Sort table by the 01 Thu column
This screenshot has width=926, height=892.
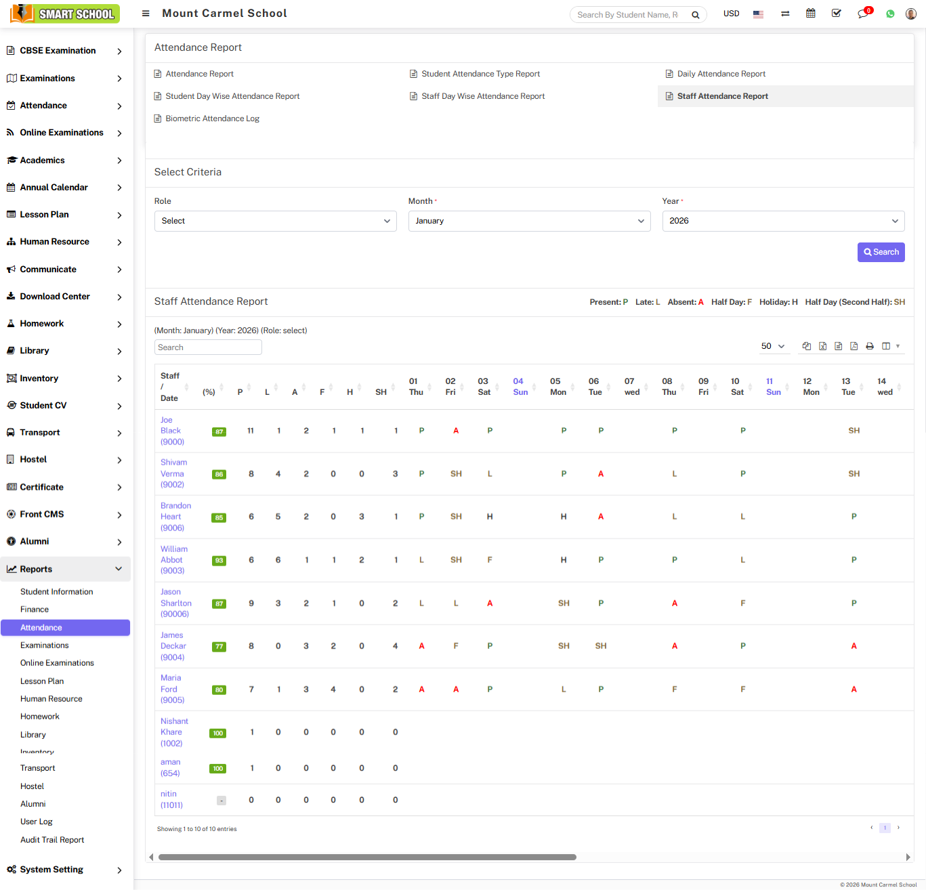point(416,387)
